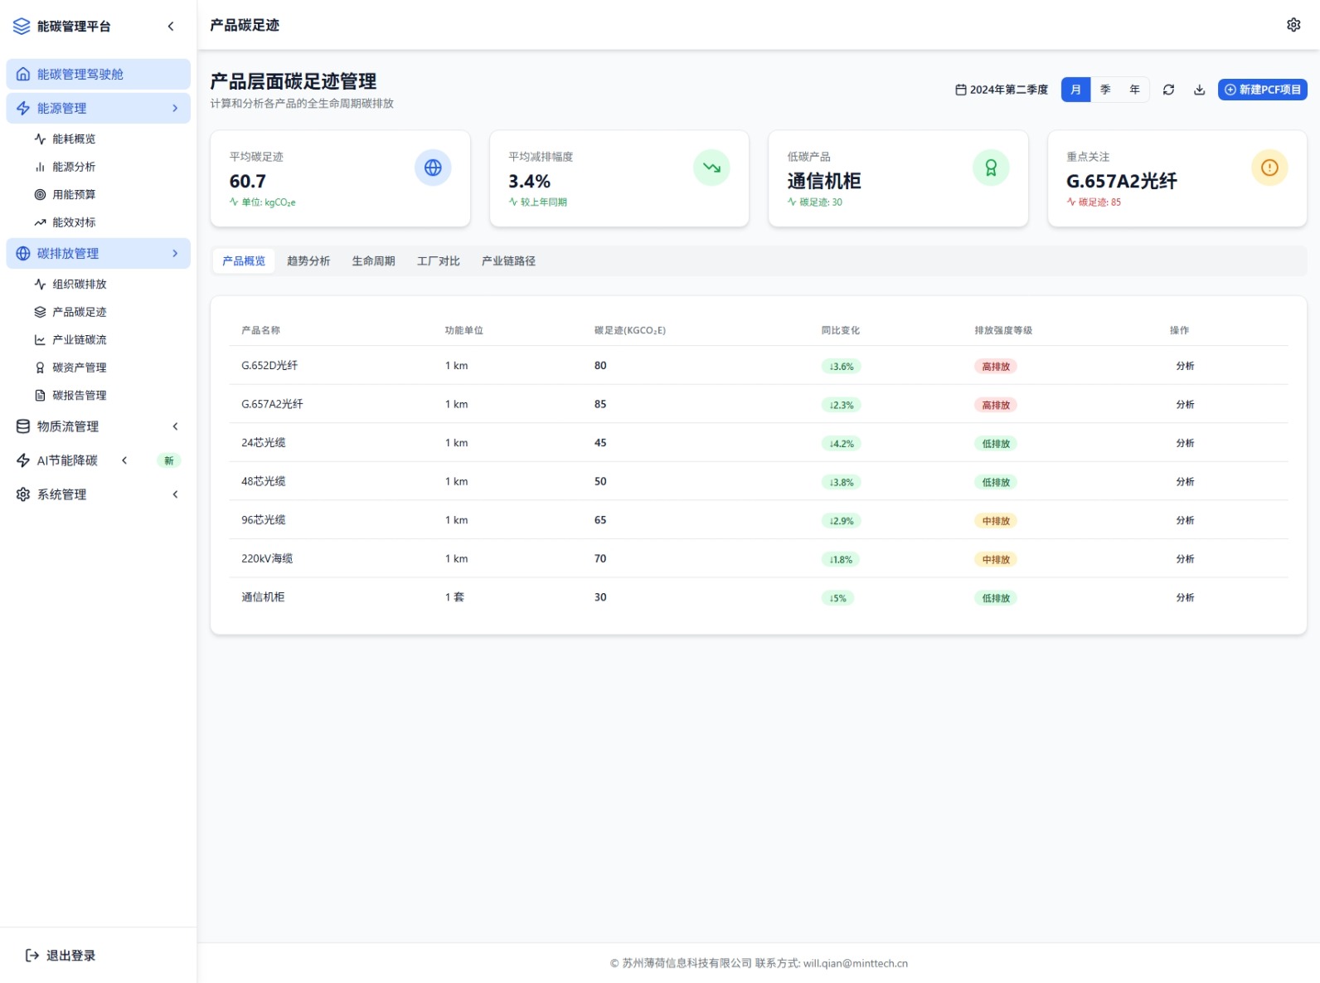Click 分析 for G.652D光纤 row
Image resolution: width=1320 pixels, height=983 pixels.
[x=1185, y=366]
